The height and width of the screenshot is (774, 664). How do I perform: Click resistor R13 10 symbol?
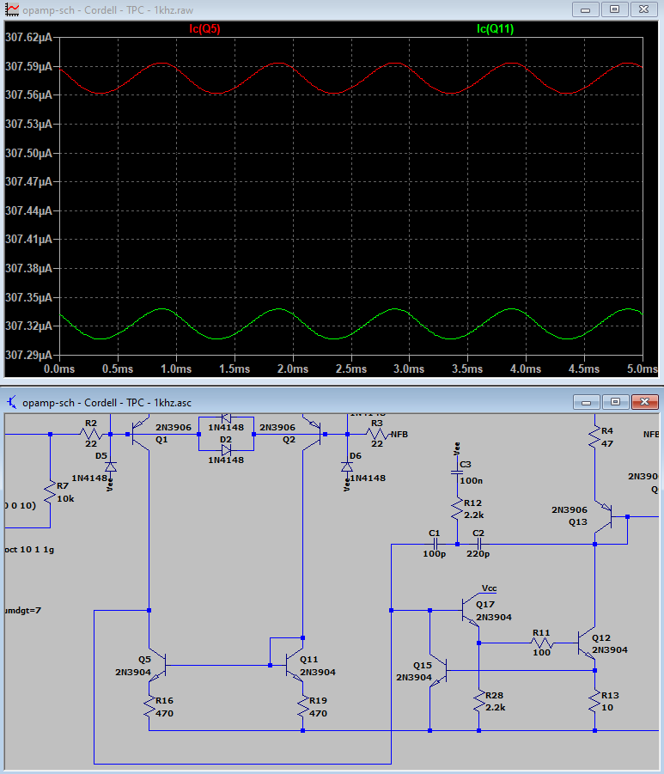point(595,702)
